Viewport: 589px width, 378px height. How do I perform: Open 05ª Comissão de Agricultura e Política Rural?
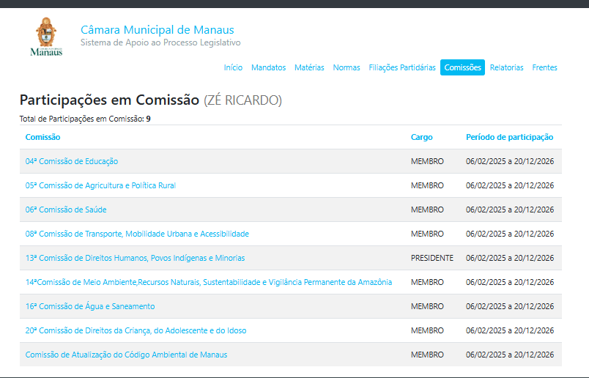100,185
